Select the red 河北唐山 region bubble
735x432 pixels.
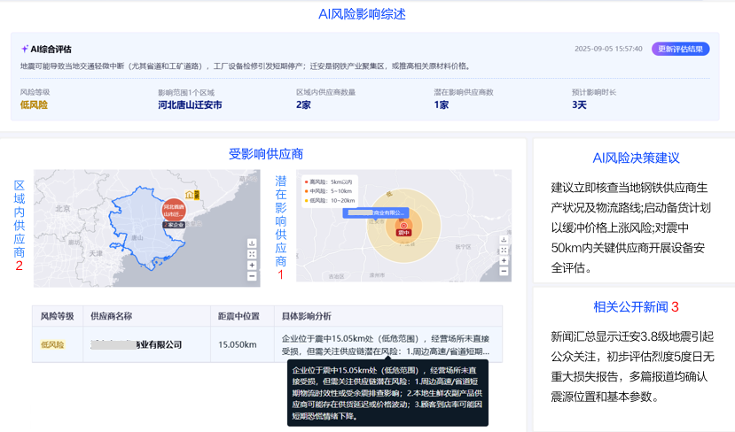[x=174, y=210]
